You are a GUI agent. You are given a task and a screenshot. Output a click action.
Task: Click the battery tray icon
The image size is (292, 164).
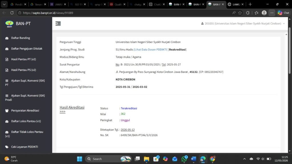[269, 159]
